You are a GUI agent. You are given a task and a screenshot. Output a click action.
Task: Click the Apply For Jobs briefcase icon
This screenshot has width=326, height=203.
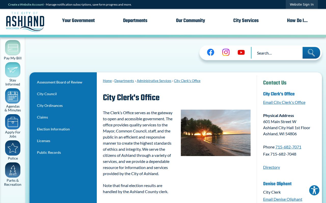(13, 122)
